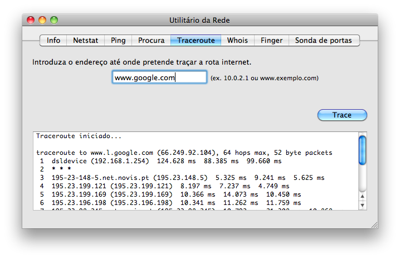Open the Finger tab
Viewport: 400px width, 259px height.
[x=271, y=40]
